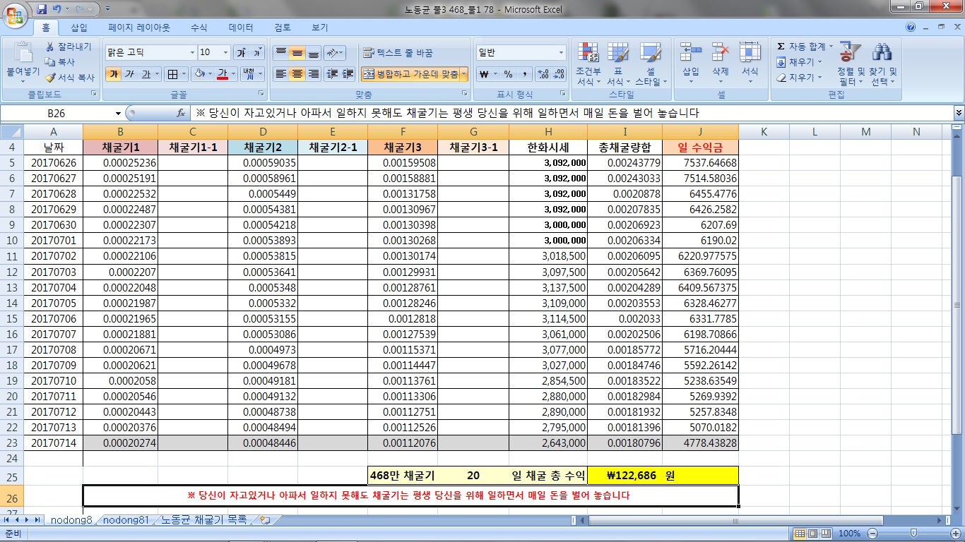965x542 pixels.
Task: Toggle middle vertical alignment
Action: 297,53
